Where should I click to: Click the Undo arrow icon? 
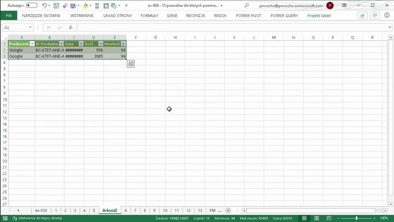pos(44,6)
